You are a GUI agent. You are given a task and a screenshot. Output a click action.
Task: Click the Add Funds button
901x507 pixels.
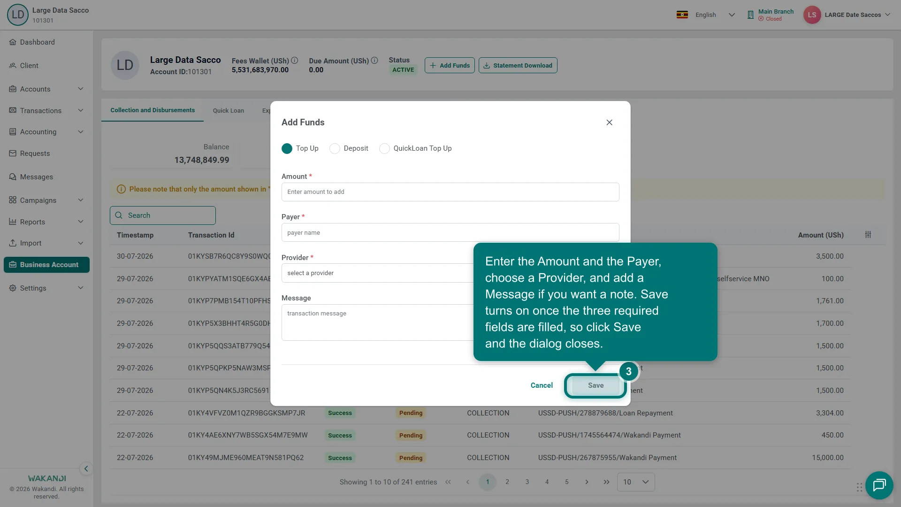point(450,65)
